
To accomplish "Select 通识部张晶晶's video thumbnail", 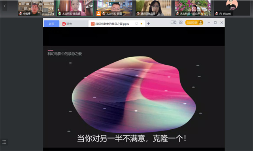I will point(153,8).
